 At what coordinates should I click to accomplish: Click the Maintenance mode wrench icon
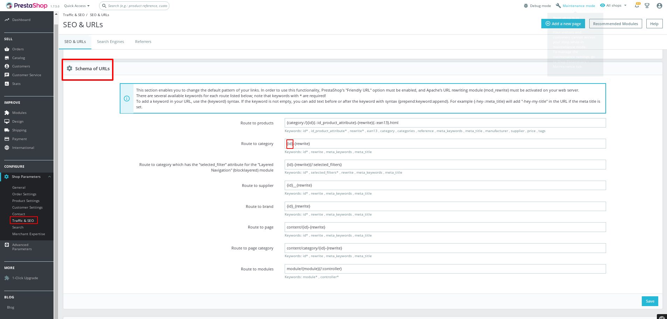click(558, 6)
